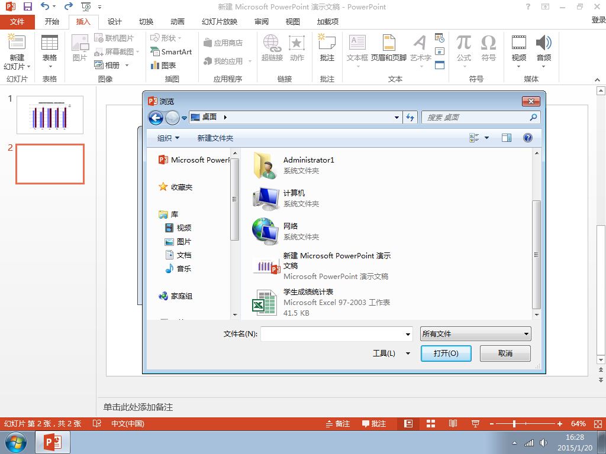The width and height of the screenshot is (606, 454).
Task: Toggle 批注 comments pane in status bar
Action: click(374, 423)
